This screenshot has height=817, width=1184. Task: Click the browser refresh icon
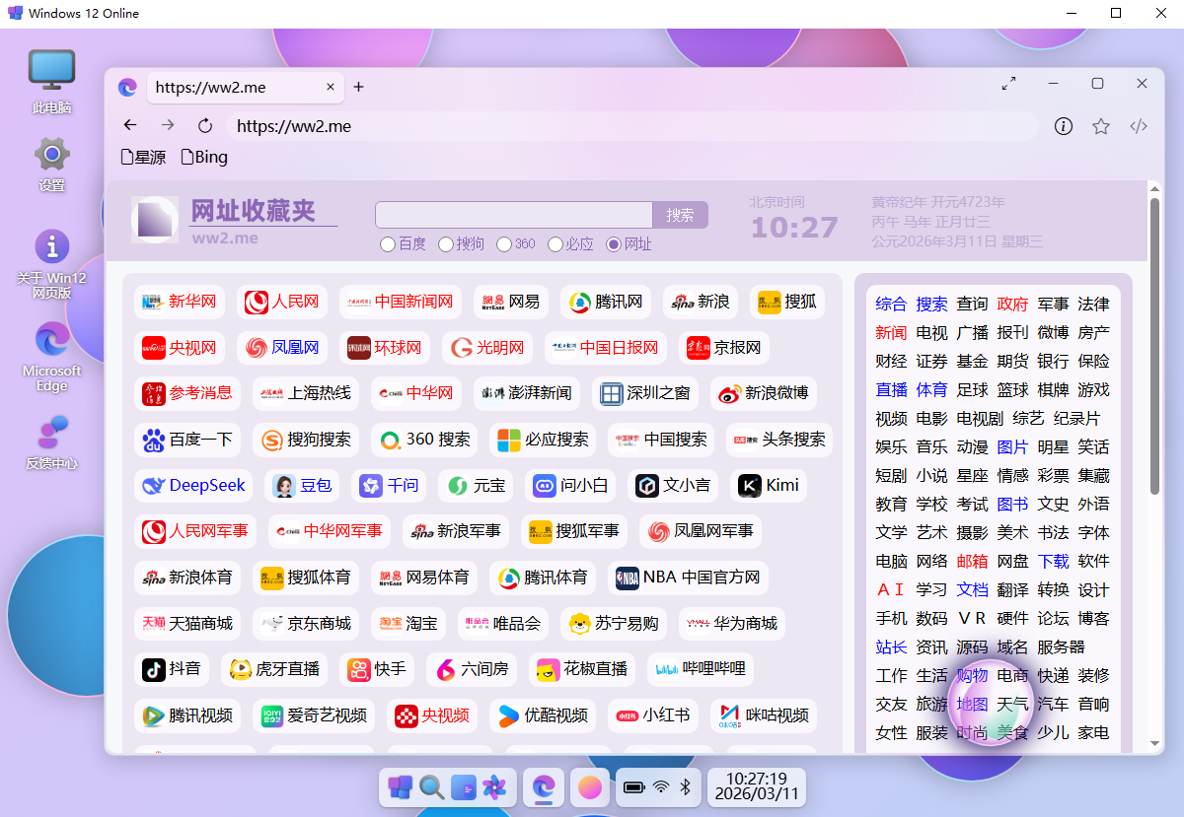pyautogui.click(x=205, y=126)
